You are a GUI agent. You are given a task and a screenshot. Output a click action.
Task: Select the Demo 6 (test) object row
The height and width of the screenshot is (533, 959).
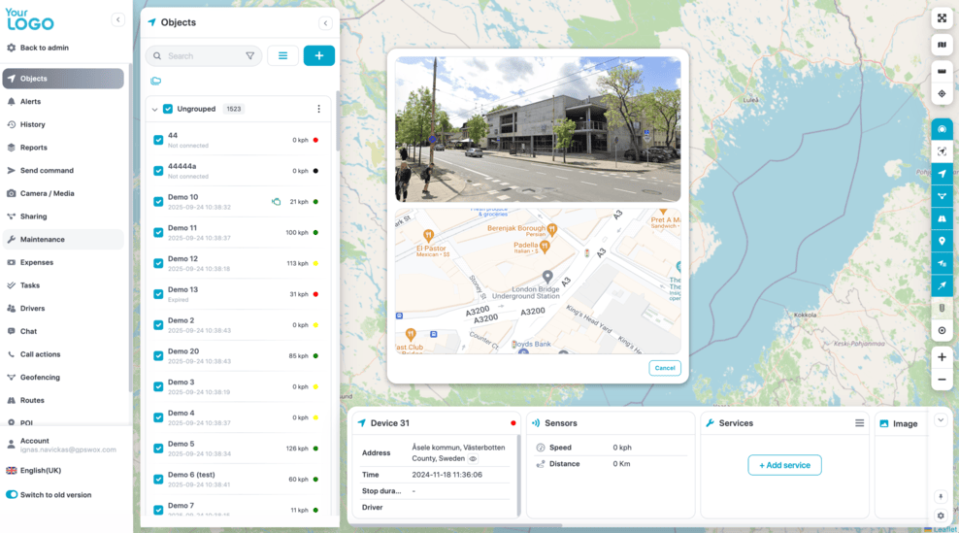click(237, 480)
